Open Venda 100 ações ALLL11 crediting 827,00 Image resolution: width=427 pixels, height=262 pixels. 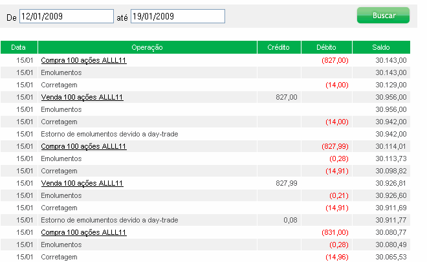[x=82, y=97]
